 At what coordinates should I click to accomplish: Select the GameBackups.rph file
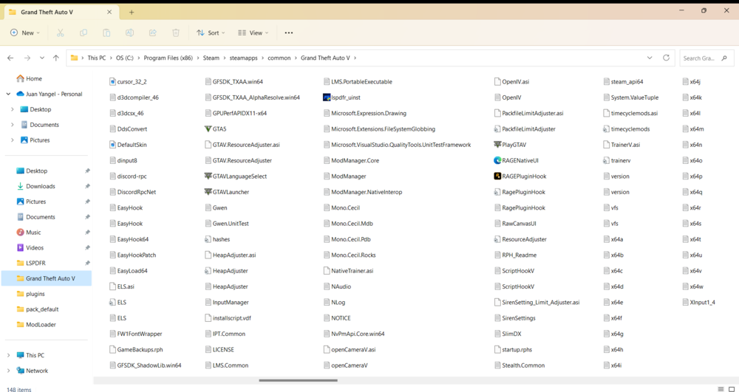click(x=136, y=350)
